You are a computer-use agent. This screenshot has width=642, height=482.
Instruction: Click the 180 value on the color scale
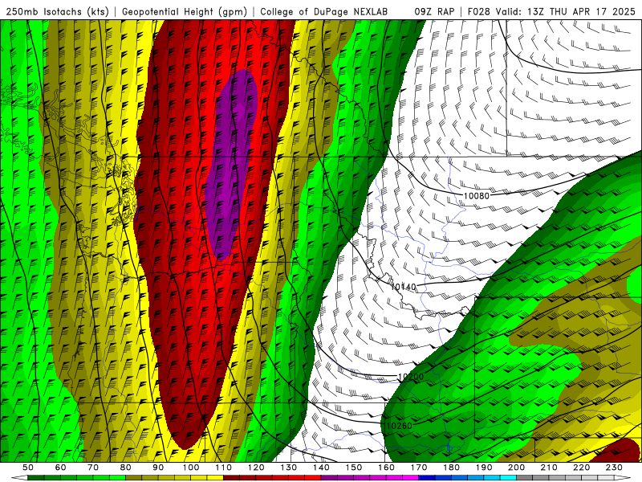pos(452,468)
